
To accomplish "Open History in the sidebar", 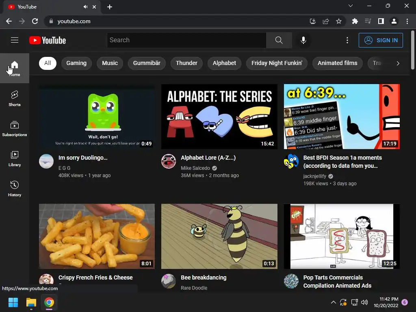I will (15, 188).
